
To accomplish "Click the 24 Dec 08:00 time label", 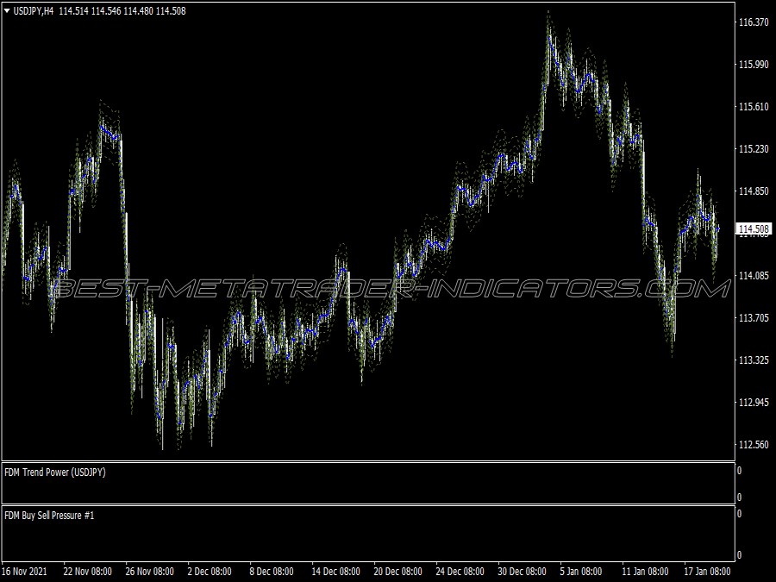I will [460, 572].
